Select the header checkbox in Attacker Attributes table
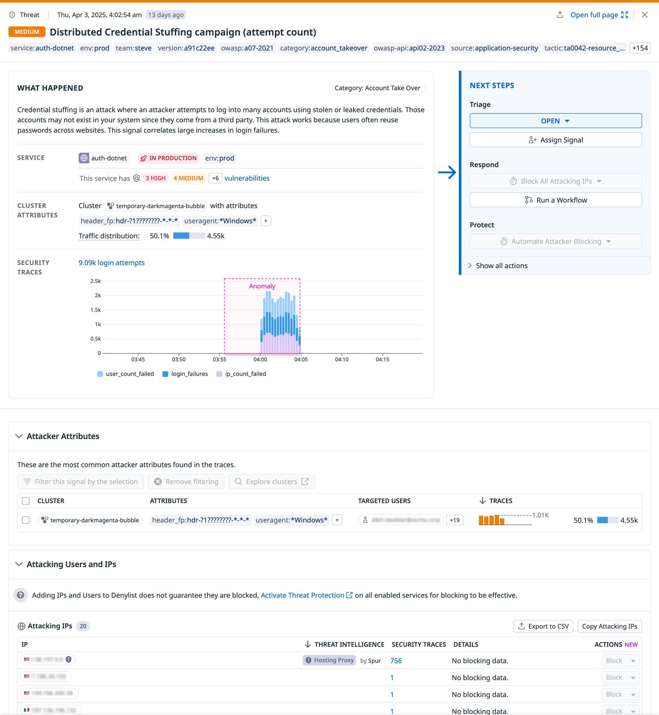This screenshot has width=659, height=715. tap(26, 501)
